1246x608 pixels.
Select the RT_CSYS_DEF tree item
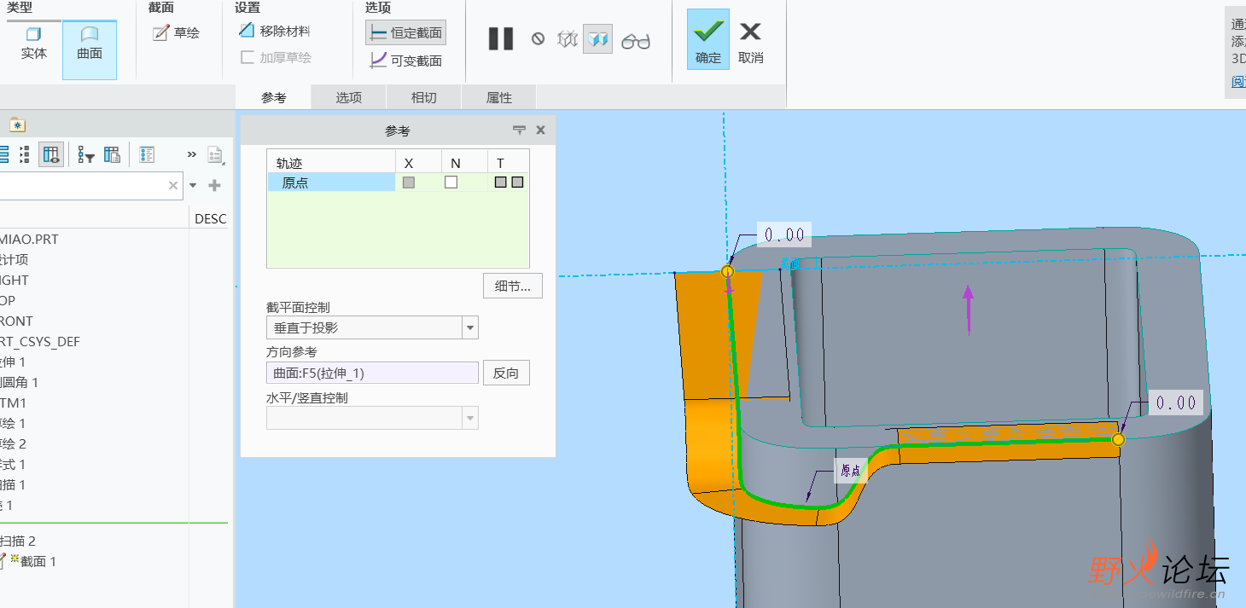coord(40,342)
